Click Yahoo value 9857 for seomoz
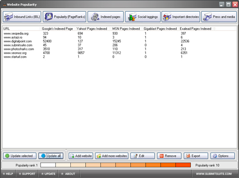The image size is (239, 178). (81, 53)
